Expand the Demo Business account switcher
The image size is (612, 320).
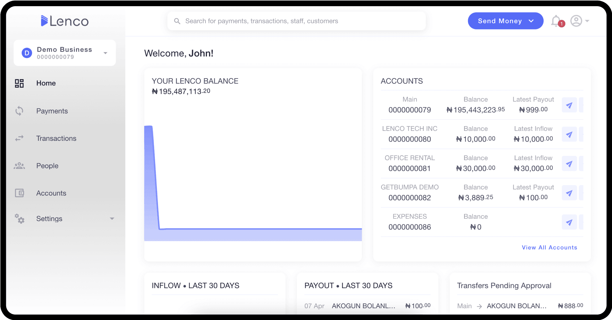[x=105, y=53]
